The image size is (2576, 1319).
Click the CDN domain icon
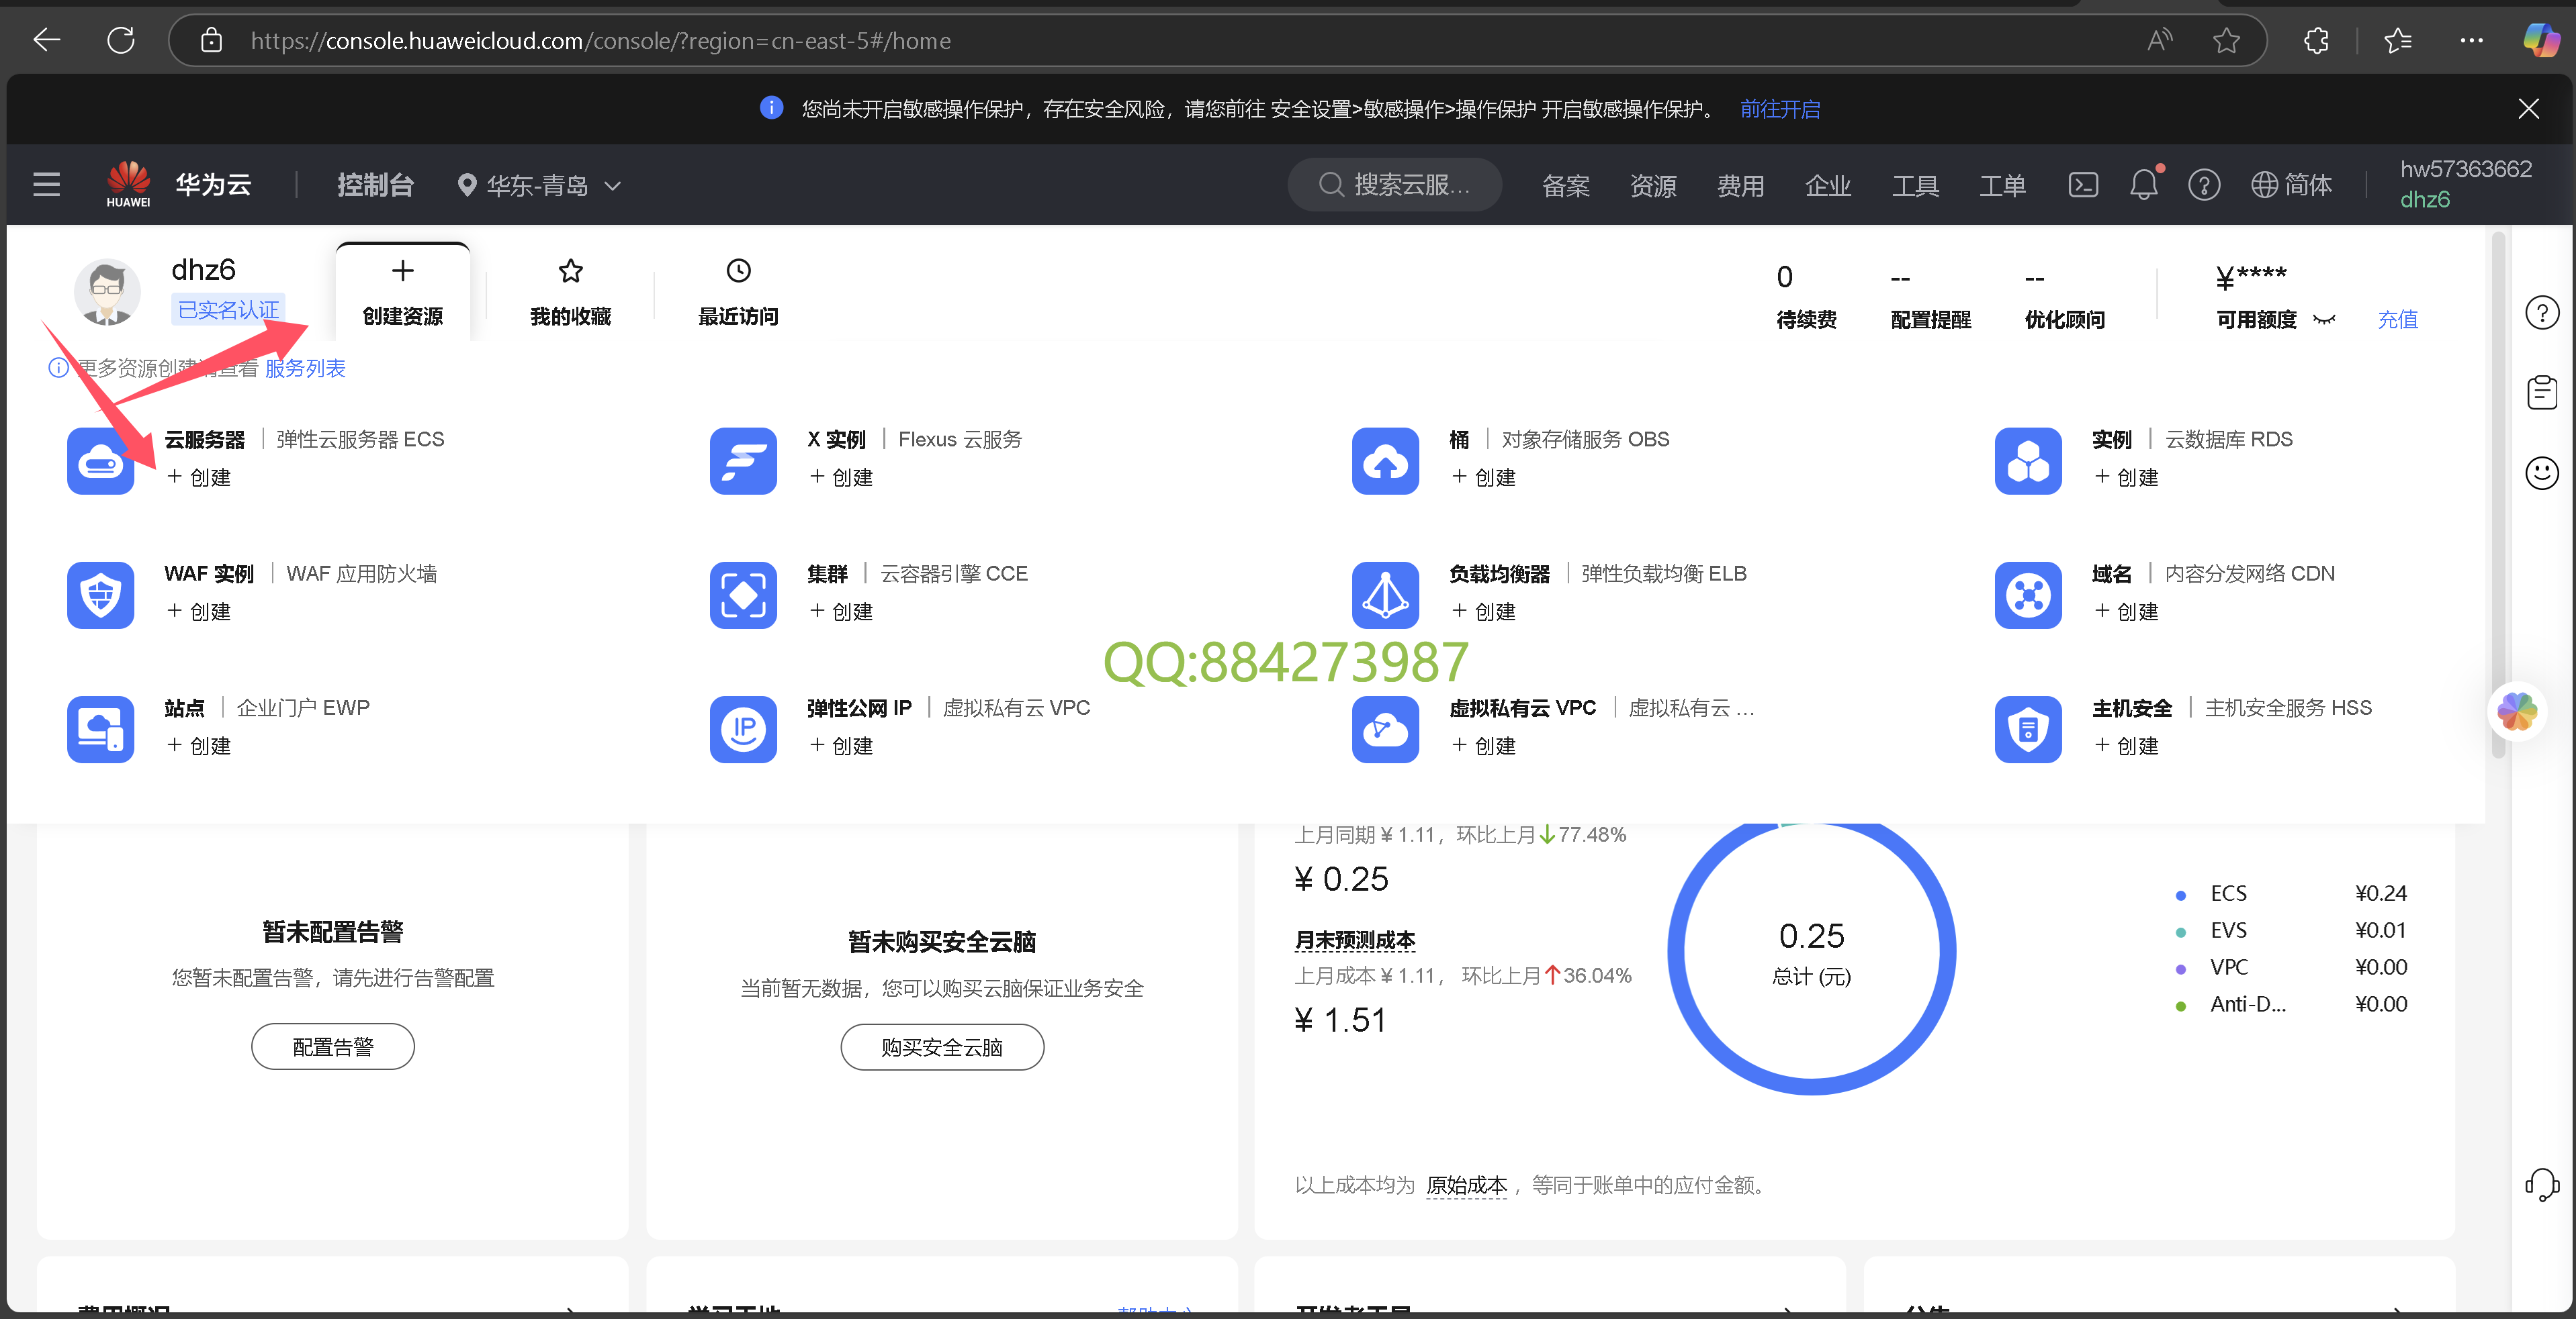click(x=2028, y=595)
